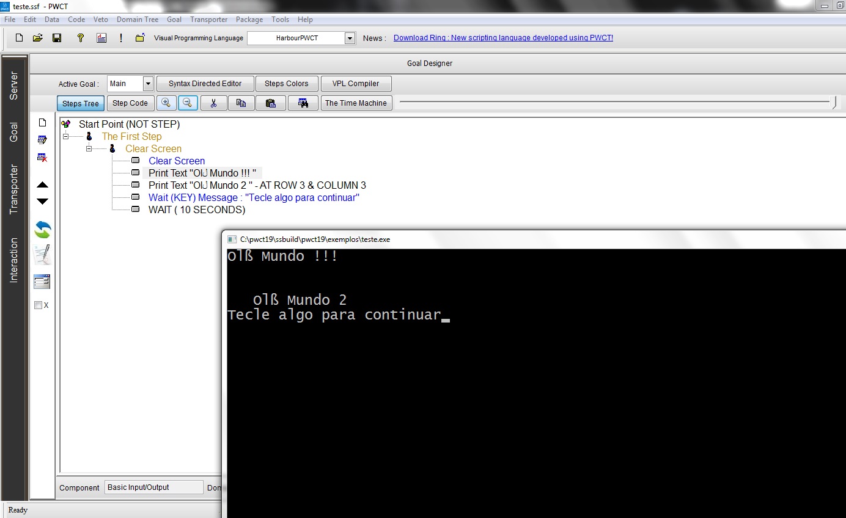Click the green-blue refresh arrows icon
Viewport: 846px width, 518px height.
pyautogui.click(x=43, y=230)
